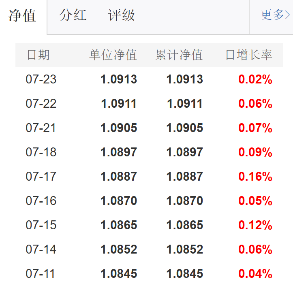Click growth rate 0.05% for 07-16

255,201
